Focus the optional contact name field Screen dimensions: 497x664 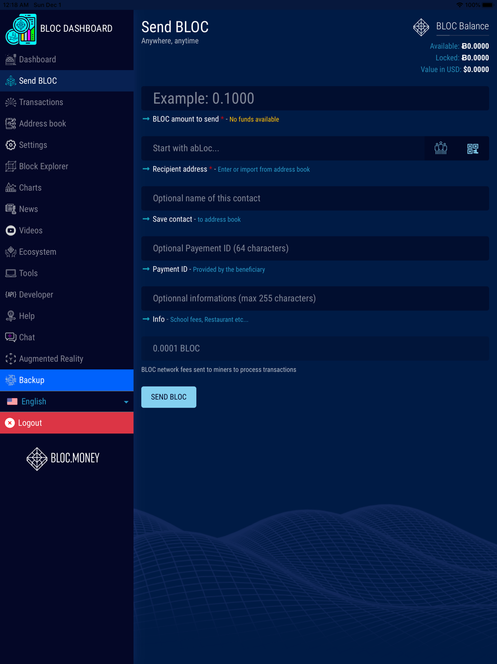tap(315, 199)
